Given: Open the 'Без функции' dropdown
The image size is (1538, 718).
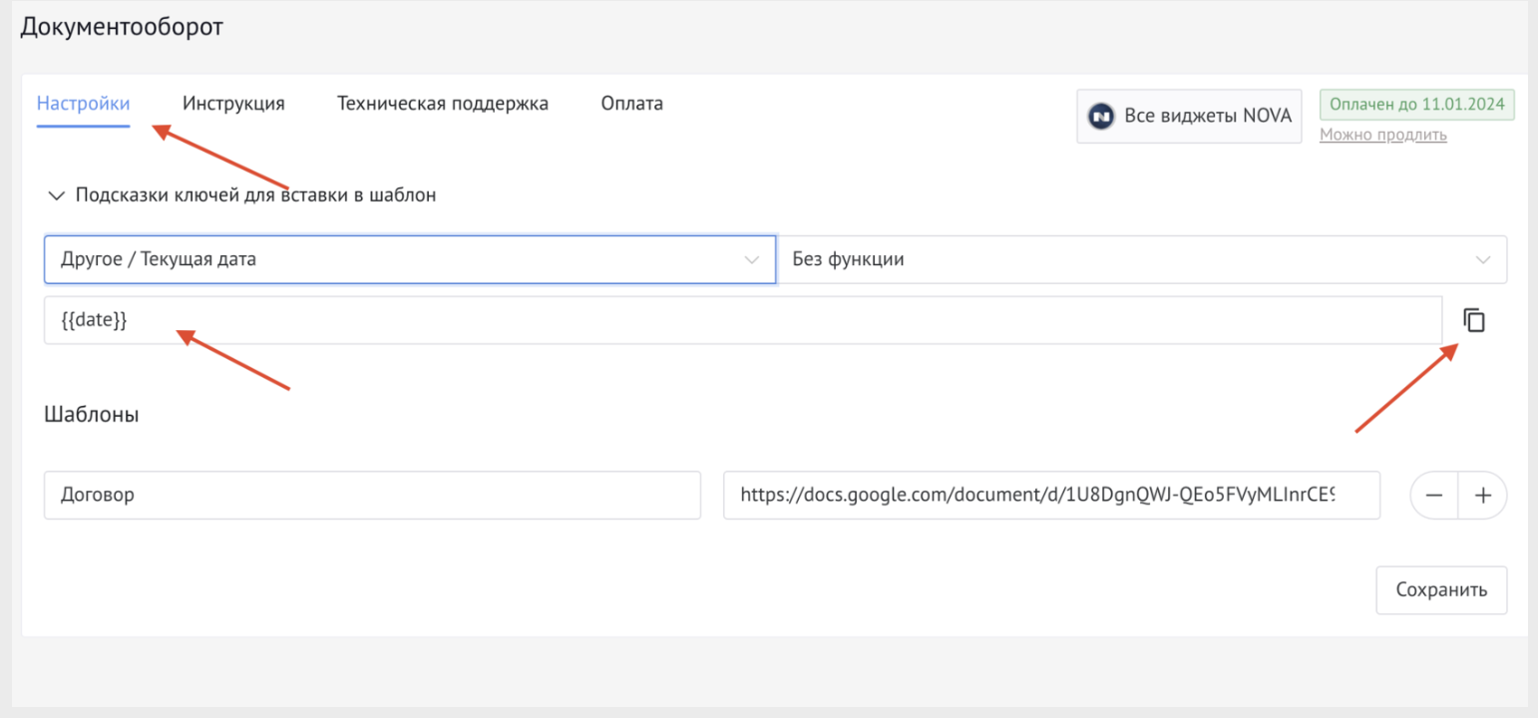Looking at the screenshot, I should click(x=1142, y=259).
